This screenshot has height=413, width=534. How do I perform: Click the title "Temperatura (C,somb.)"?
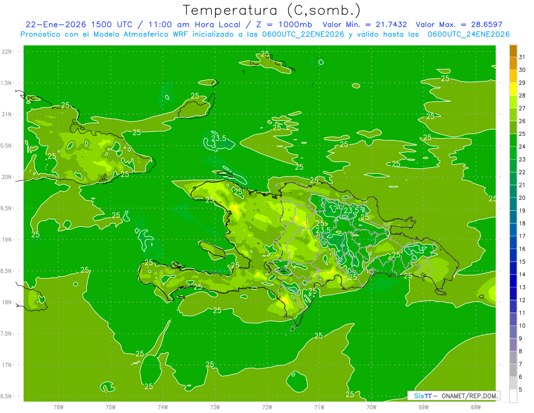tap(272, 11)
